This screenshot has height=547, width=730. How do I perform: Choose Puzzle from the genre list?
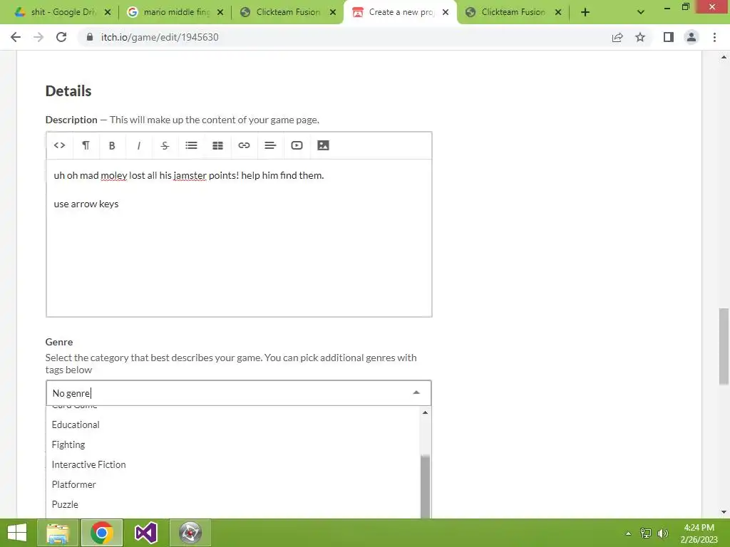tap(233, 505)
